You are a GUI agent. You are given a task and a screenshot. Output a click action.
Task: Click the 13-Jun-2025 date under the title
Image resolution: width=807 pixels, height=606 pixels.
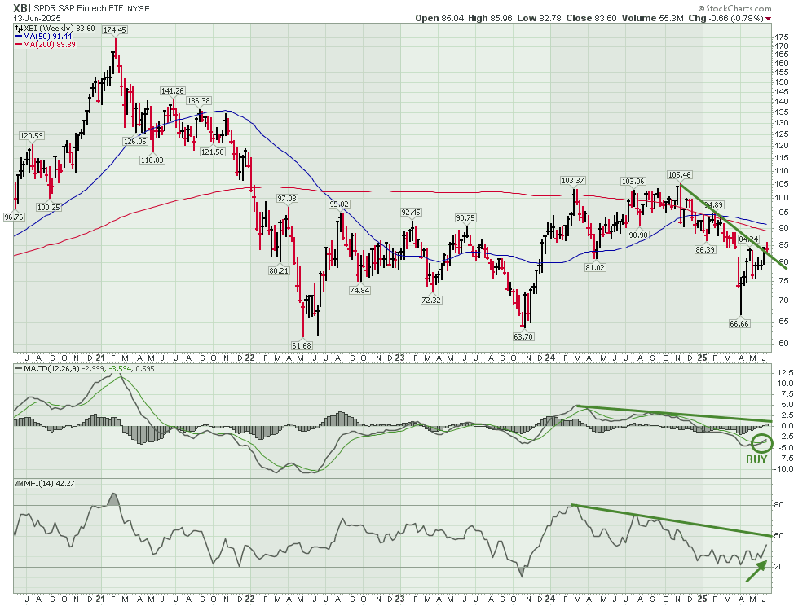click(37, 18)
